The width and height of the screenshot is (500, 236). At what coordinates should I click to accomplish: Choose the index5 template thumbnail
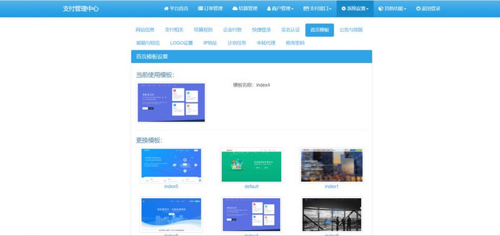[x=171, y=165]
